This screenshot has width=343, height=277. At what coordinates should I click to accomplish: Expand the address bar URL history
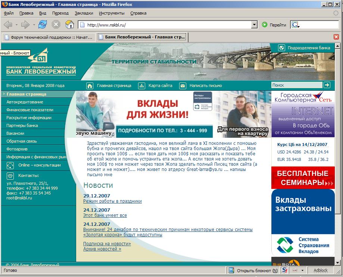(254, 25)
